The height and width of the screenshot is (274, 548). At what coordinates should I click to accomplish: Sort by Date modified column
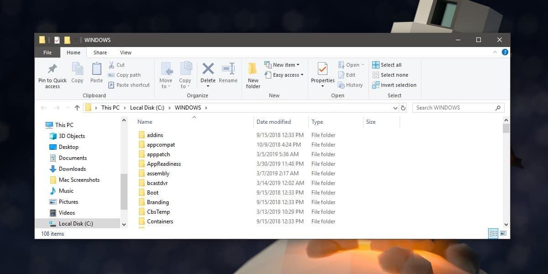point(274,122)
